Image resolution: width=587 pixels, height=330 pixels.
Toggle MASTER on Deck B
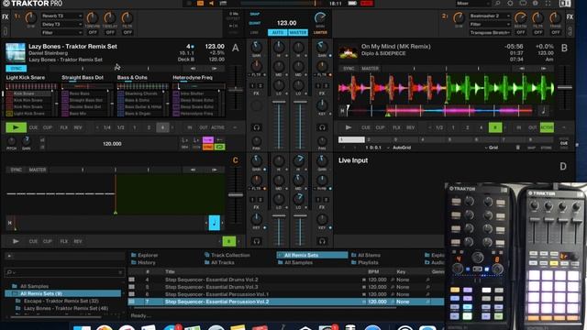[x=370, y=69]
